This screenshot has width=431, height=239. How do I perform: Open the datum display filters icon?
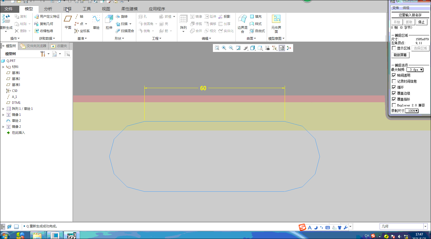click(x=275, y=48)
